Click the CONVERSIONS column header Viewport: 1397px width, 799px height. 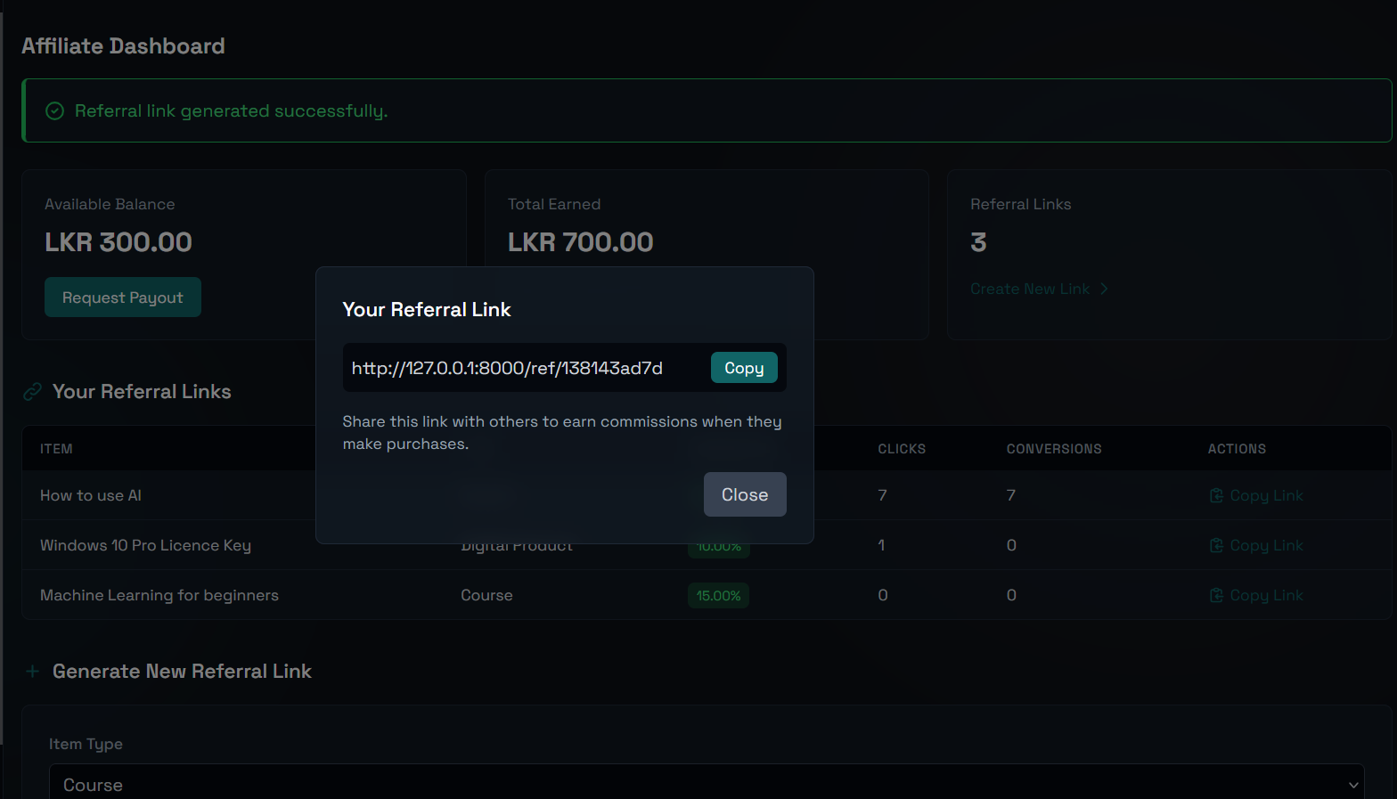(x=1054, y=449)
